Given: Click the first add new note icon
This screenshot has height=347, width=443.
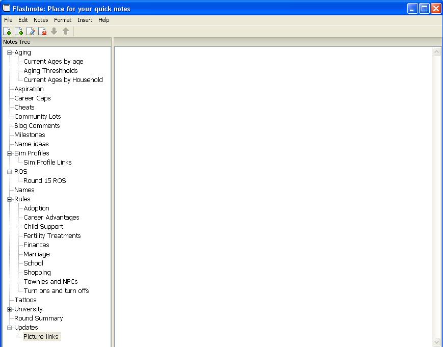Looking at the screenshot, I should pyautogui.click(x=7, y=31).
